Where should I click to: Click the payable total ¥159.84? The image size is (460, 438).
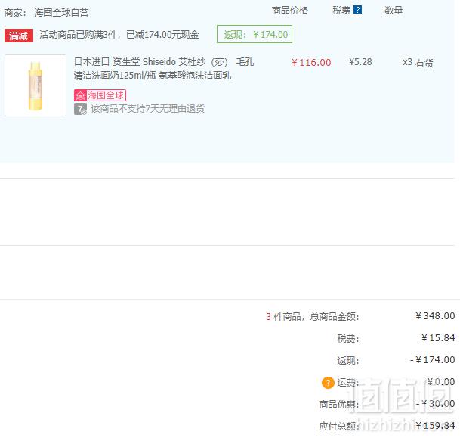[x=435, y=425]
